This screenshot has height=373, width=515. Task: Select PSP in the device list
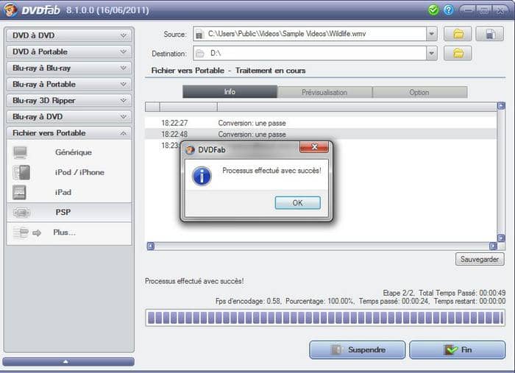pyautogui.click(x=69, y=213)
